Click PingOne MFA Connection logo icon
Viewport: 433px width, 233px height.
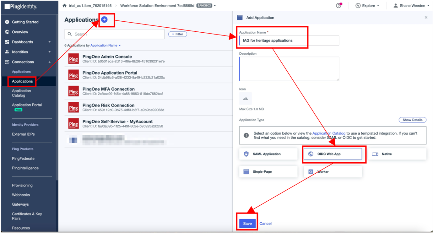pos(73,91)
